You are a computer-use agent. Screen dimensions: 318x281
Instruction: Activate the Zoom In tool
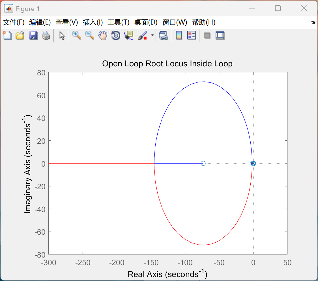point(77,35)
